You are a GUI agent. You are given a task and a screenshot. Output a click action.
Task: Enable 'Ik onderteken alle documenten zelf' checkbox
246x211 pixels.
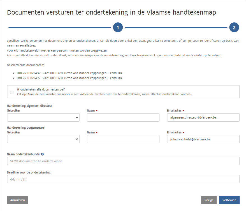(12, 92)
